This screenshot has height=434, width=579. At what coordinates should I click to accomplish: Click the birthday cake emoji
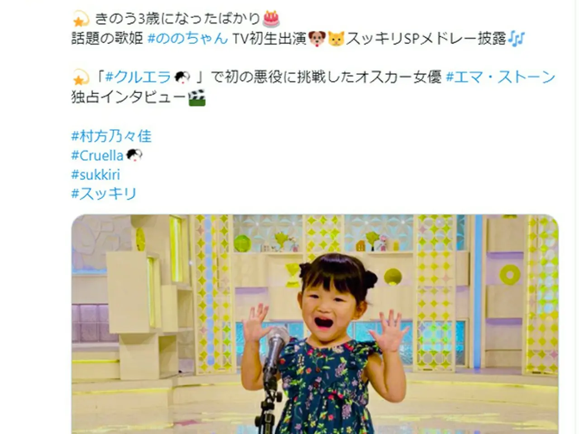pos(271,19)
